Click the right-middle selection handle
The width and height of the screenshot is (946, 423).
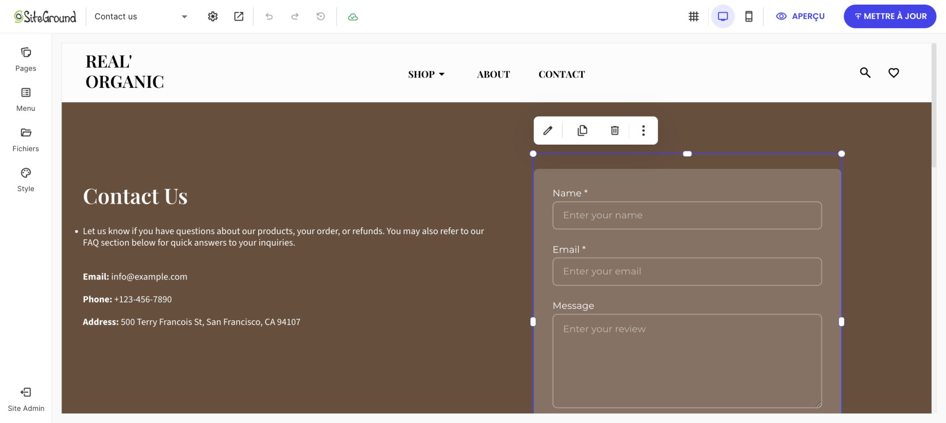[841, 322]
